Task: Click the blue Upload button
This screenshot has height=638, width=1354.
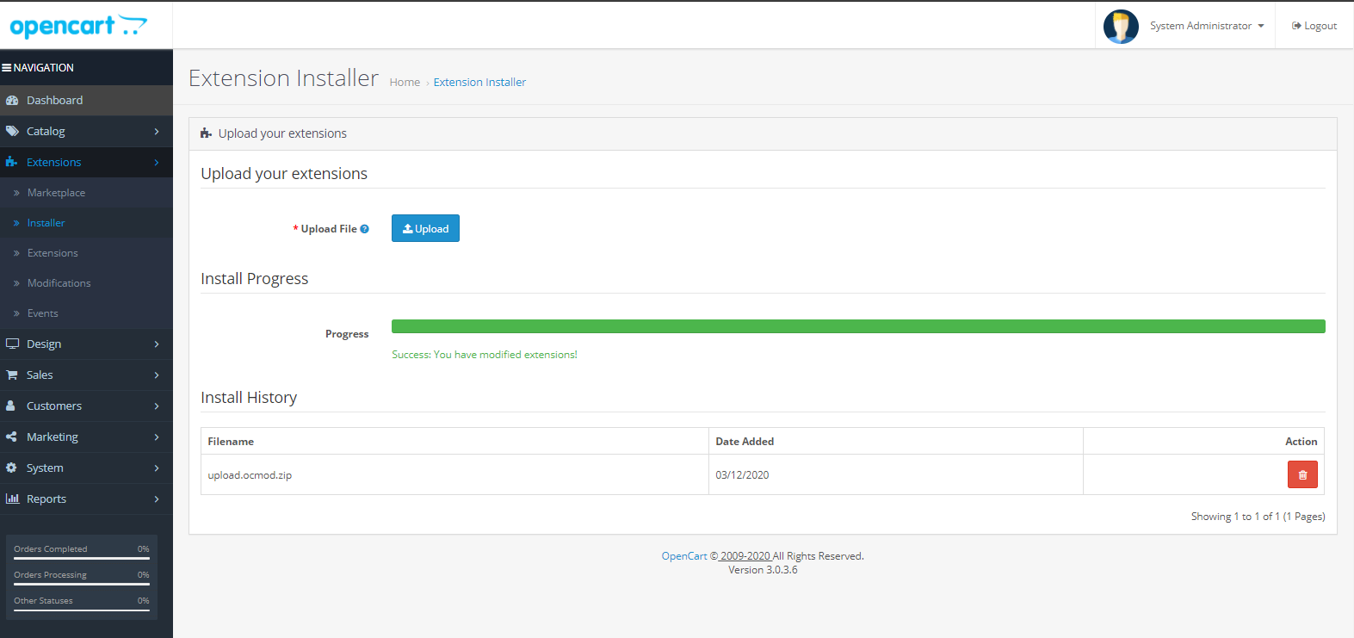Action: coord(425,228)
